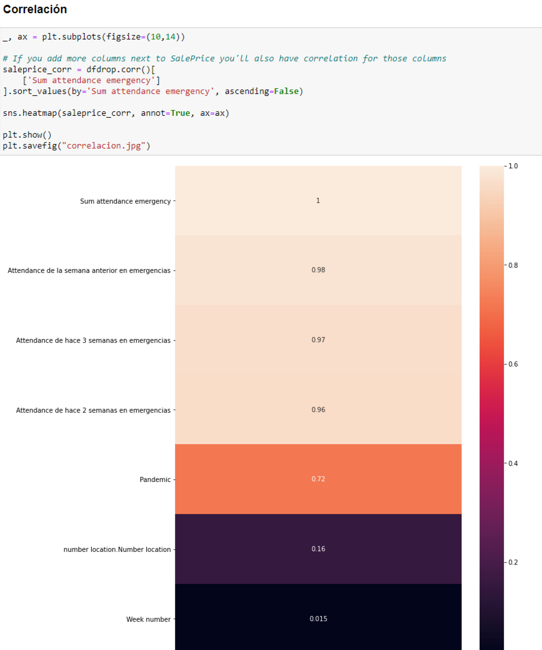Select the heatmap cell annotated 0.98
This screenshot has width=542, height=650.
[318, 270]
